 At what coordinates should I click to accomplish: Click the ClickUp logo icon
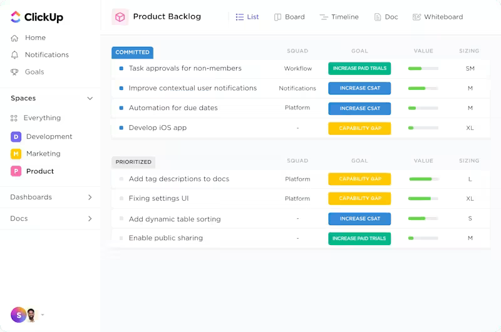(x=16, y=18)
